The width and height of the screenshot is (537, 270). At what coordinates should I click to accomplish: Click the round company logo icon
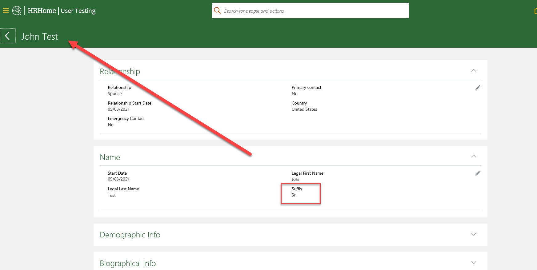click(17, 11)
